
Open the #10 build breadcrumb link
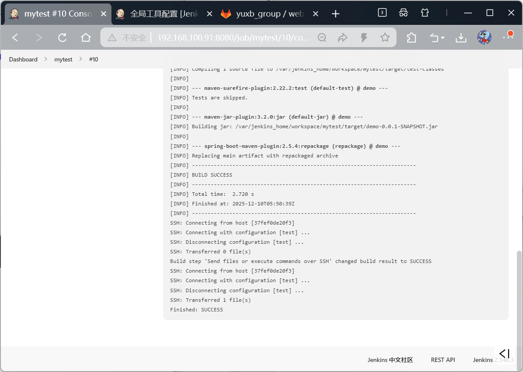click(x=93, y=59)
